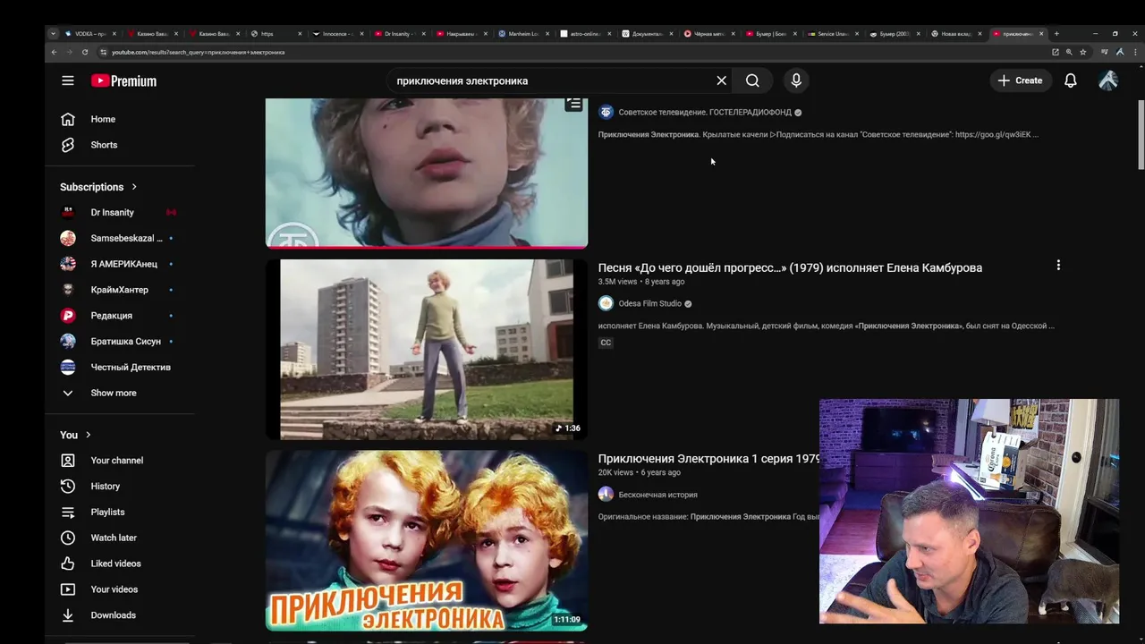Grab the page vertical scrollbar
This screenshot has height=644, width=1145.
click(1141, 134)
